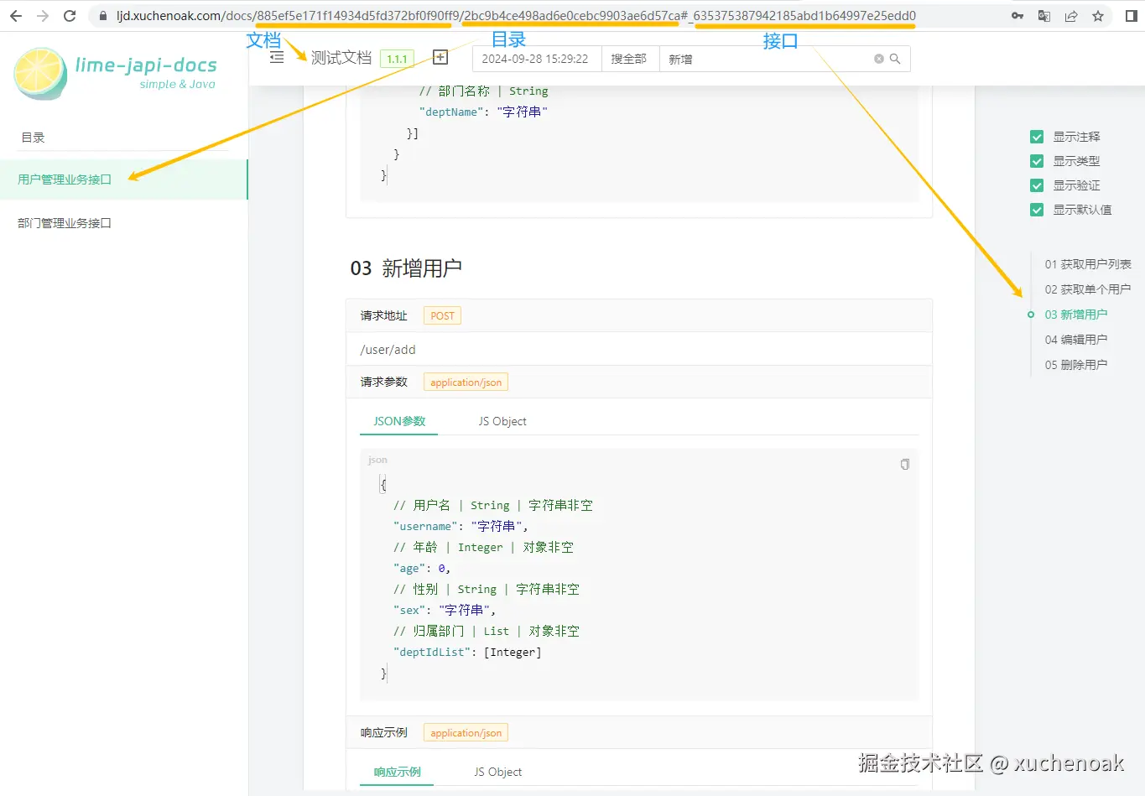1145x796 pixels.
Task: Jump to 02 获取单个用户 anchor
Action: pos(1088,289)
